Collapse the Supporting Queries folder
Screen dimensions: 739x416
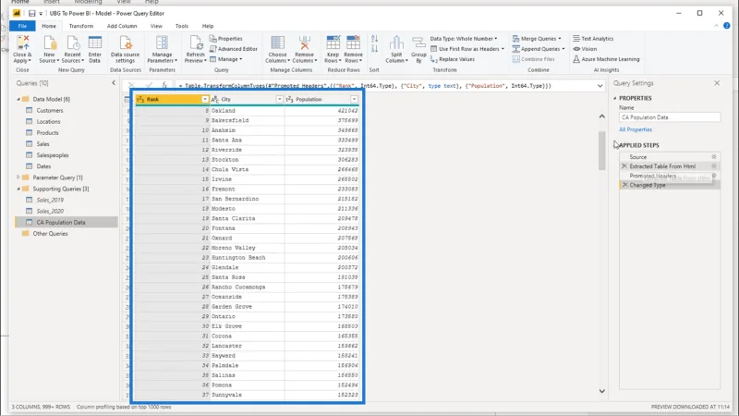click(18, 189)
